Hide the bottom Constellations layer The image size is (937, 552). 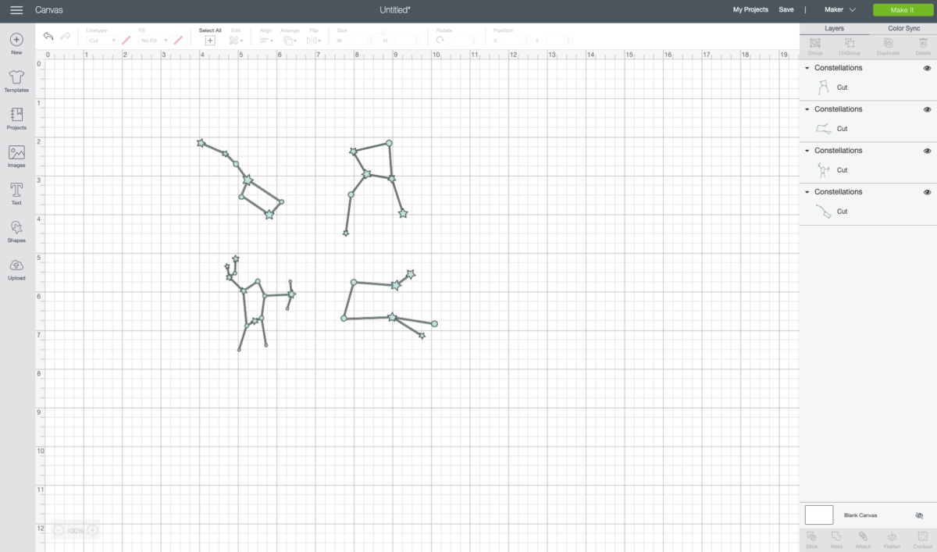point(927,192)
